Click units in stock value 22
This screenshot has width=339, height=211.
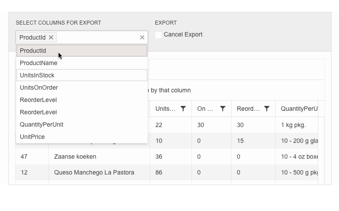[x=171, y=125]
